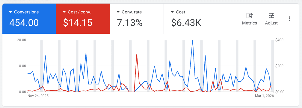The image size is (302, 108).
Task: Expand the Cost metric dropdown arrow
Action: coord(172,12)
